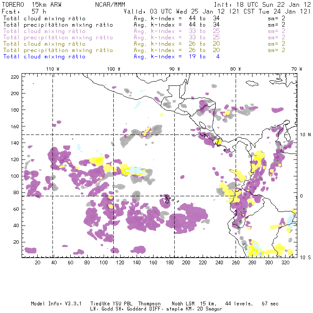313x313 pixels.
Task: Click "2D Smagor" in the bottom line
Action: [210, 309]
